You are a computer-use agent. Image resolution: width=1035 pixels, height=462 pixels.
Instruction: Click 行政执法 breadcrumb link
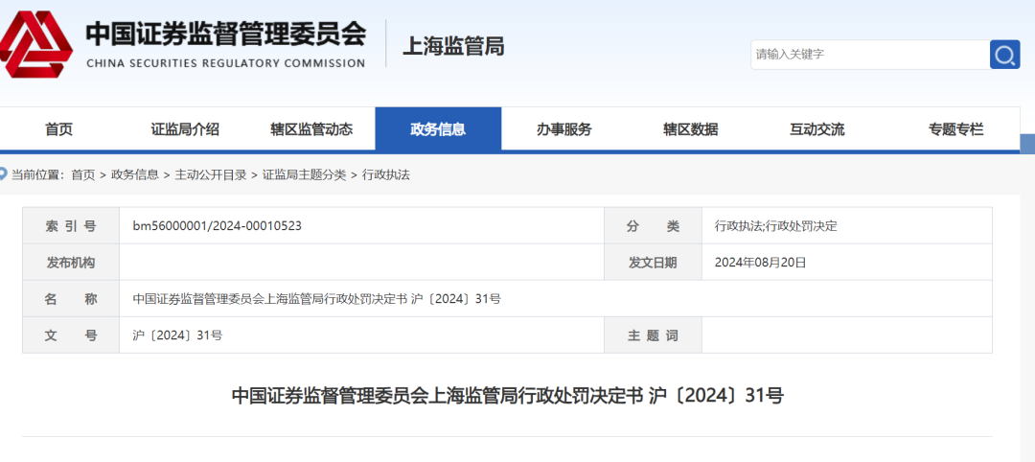[x=386, y=174]
